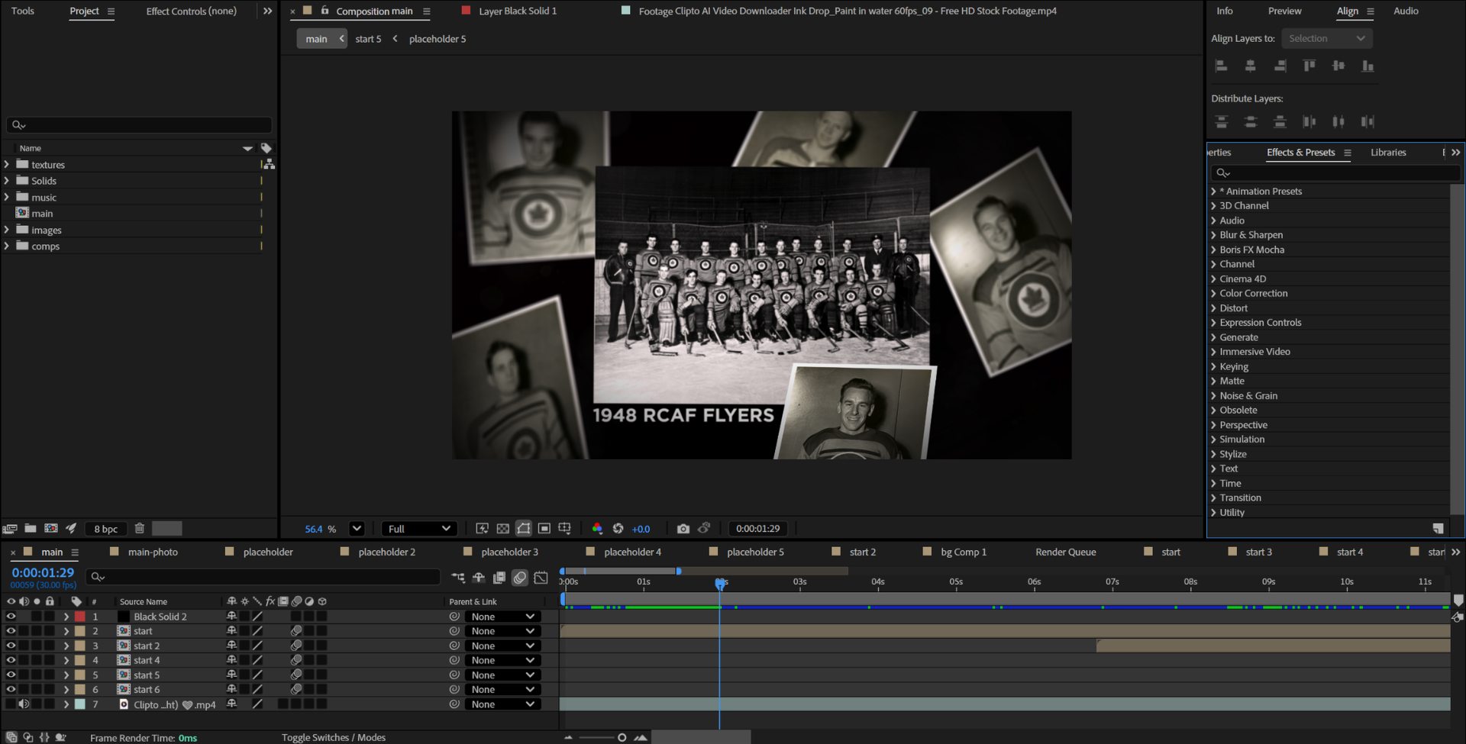The height and width of the screenshot is (744, 1466).
Task: Click the Align Top edges icon
Action: pos(1309,66)
